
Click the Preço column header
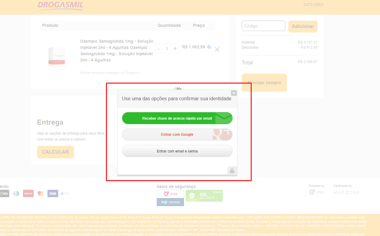pyautogui.click(x=199, y=25)
